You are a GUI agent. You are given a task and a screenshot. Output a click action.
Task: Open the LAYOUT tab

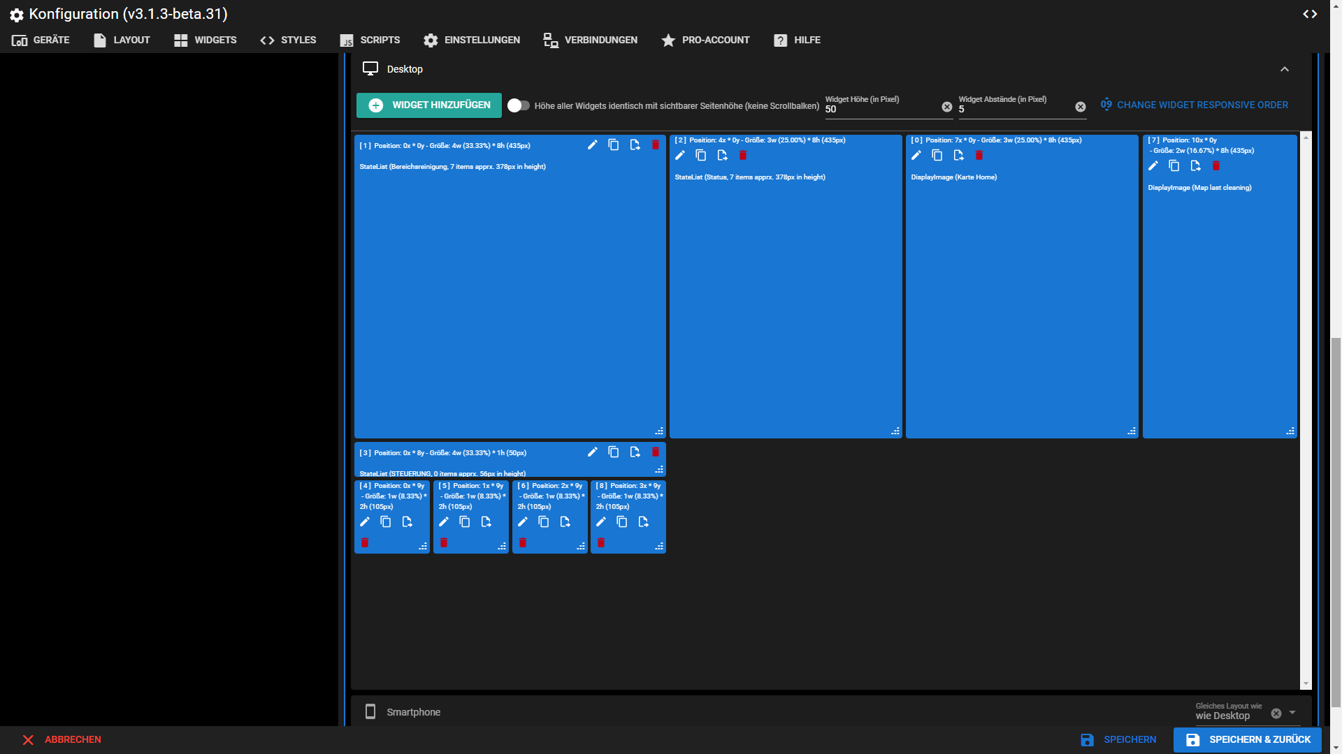pyautogui.click(x=122, y=40)
